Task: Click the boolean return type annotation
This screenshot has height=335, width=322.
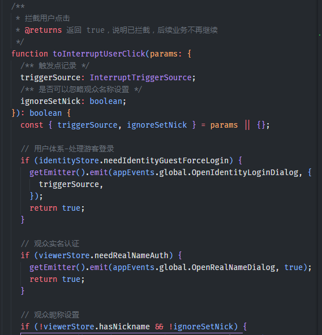Action: coord(46,113)
